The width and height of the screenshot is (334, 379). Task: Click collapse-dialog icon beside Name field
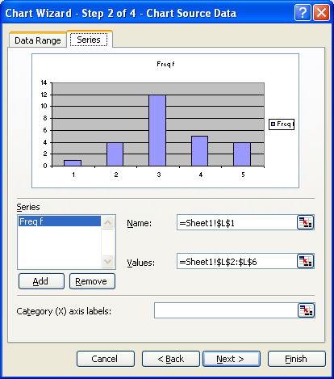(x=305, y=222)
